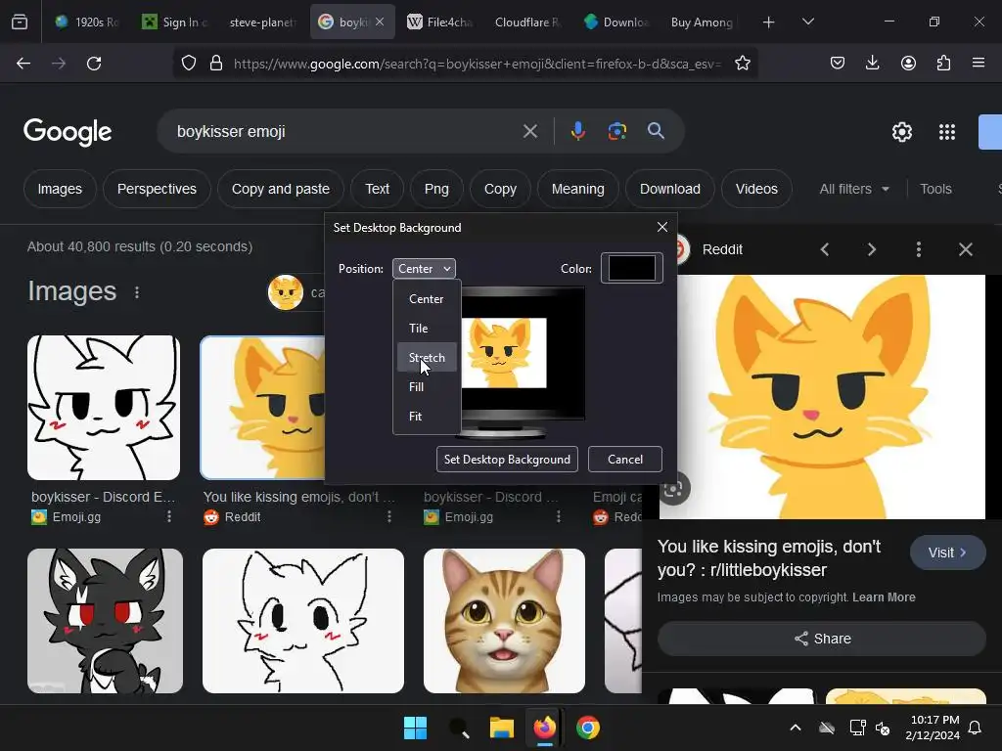Screen dimensions: 1002x751
Task: Click Cancel in the dialog
Action: coord(625,460)
